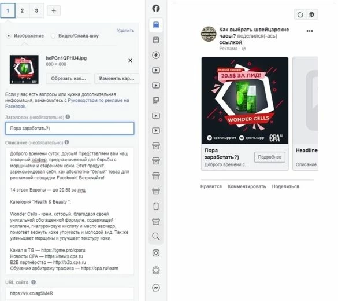
Task: Click the bug report icon
Action: pyautogui.click(x=311, y=14)
